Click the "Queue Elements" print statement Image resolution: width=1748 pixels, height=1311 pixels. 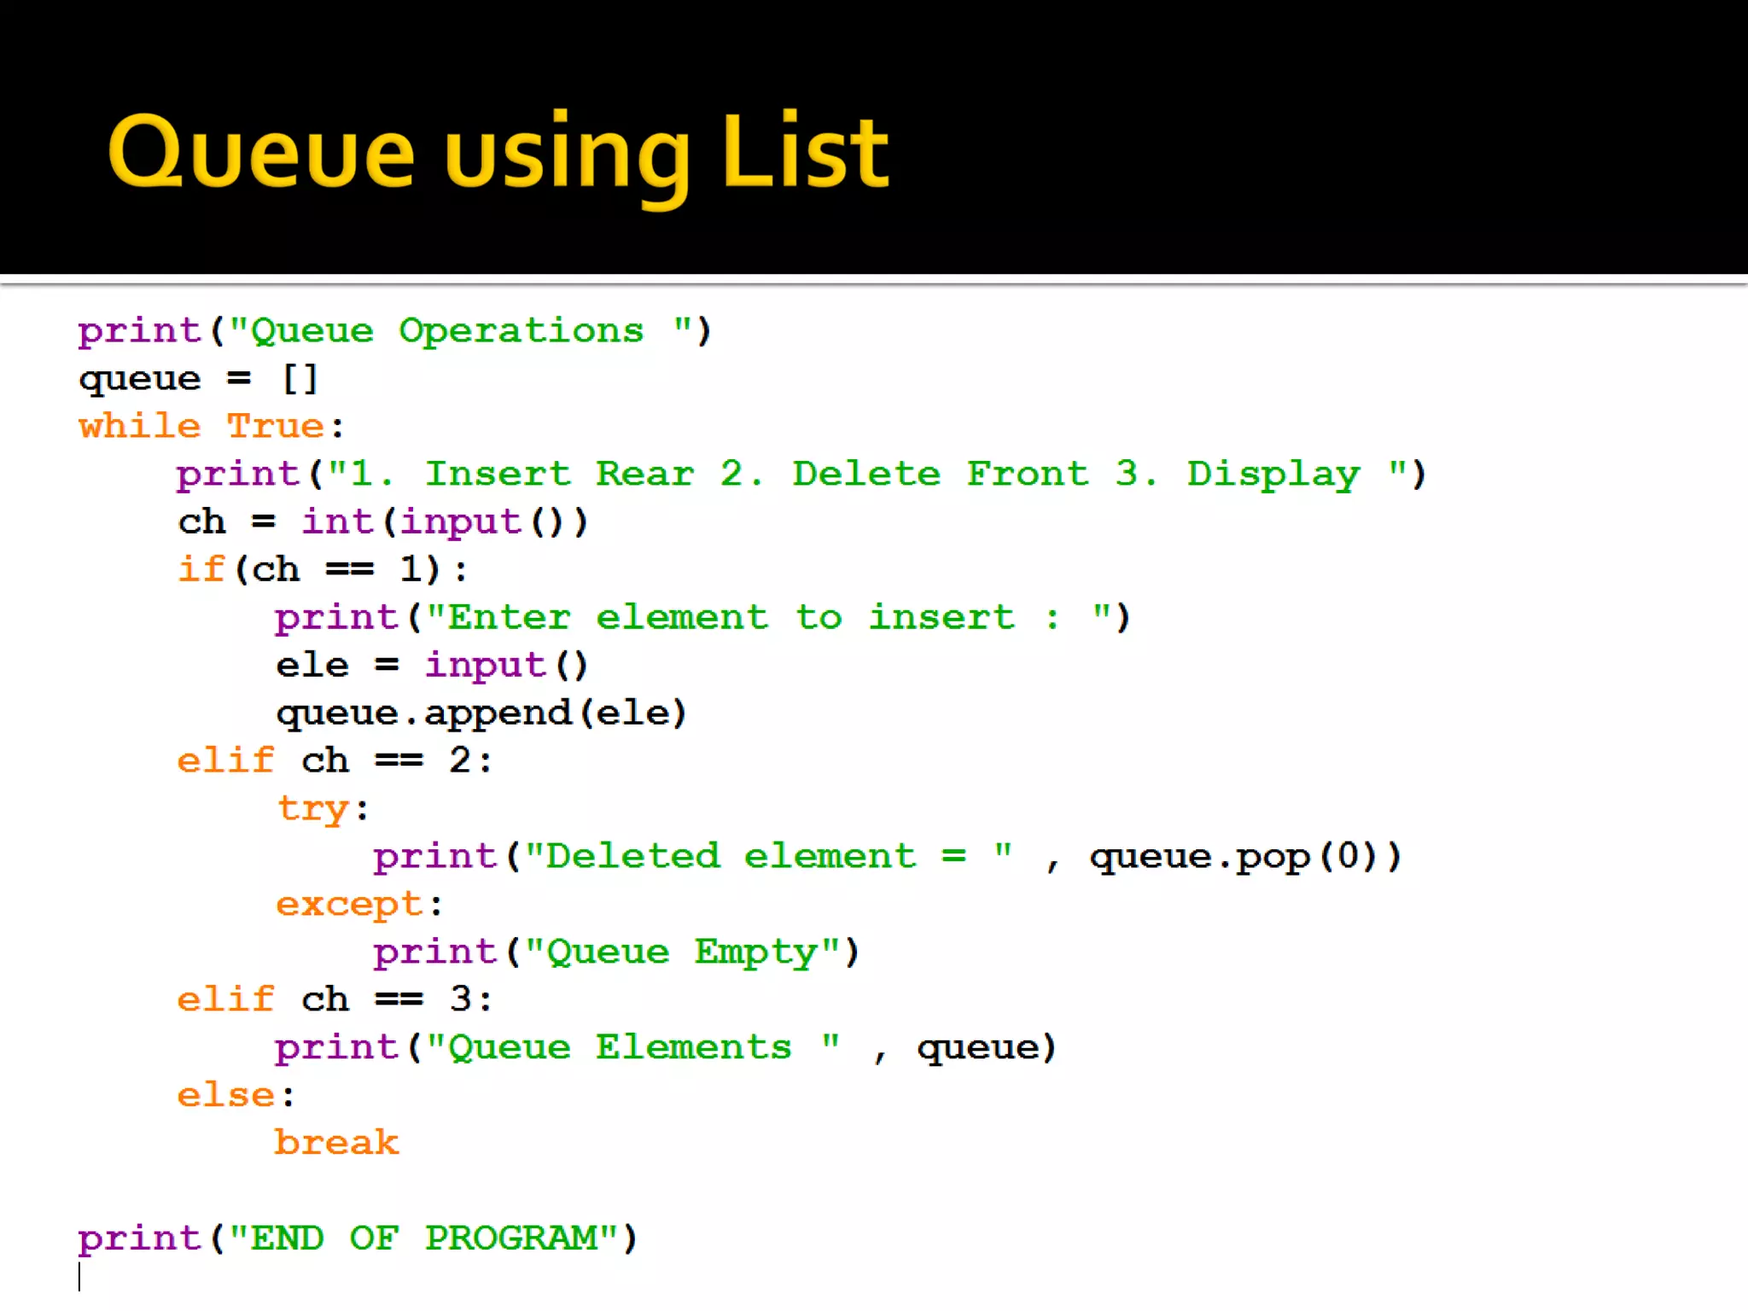coord(666,1048)
